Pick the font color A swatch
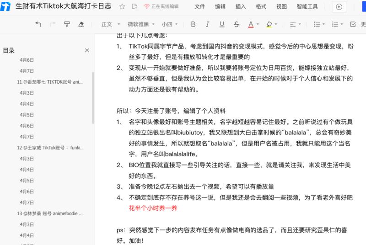Screen dimensions: 366x245 point(251,24)
